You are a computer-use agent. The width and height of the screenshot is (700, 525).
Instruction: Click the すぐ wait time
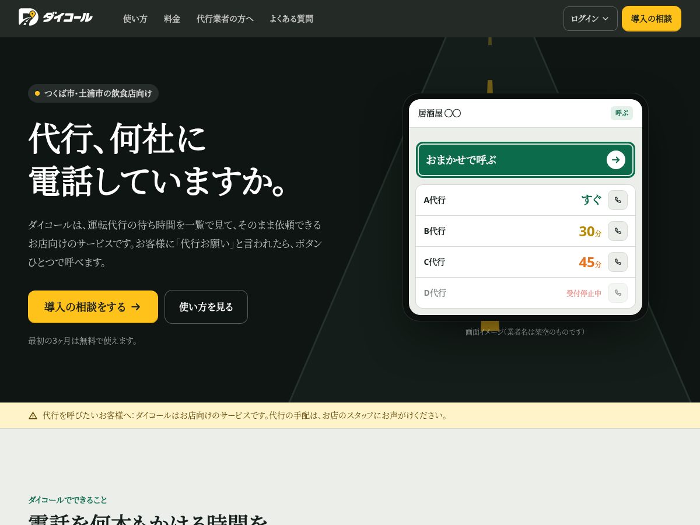point(591,199)
